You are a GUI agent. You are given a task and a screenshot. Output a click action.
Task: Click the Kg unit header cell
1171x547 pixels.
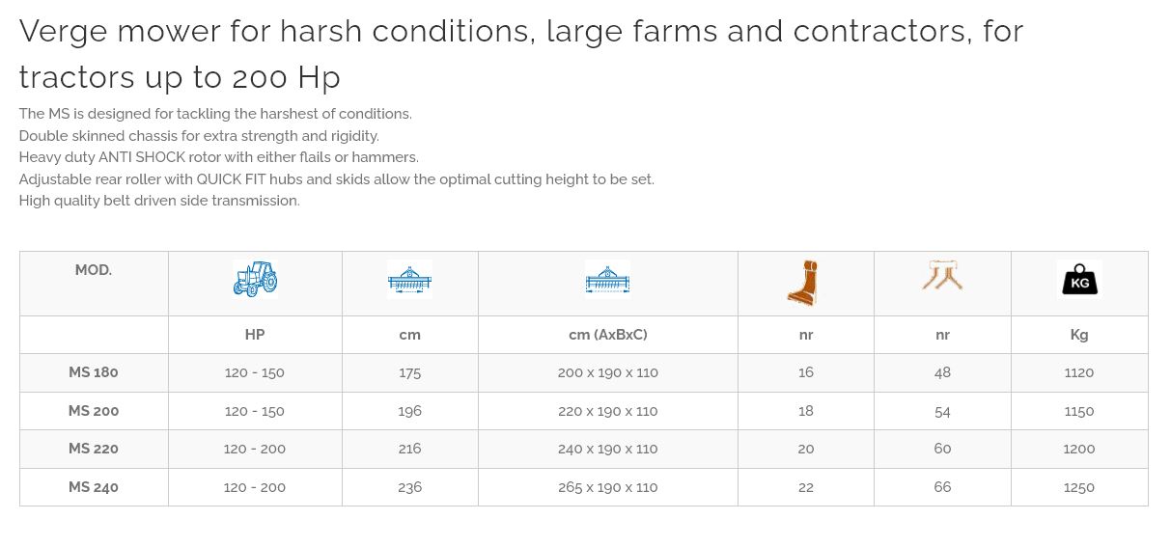coord(1079,335)
